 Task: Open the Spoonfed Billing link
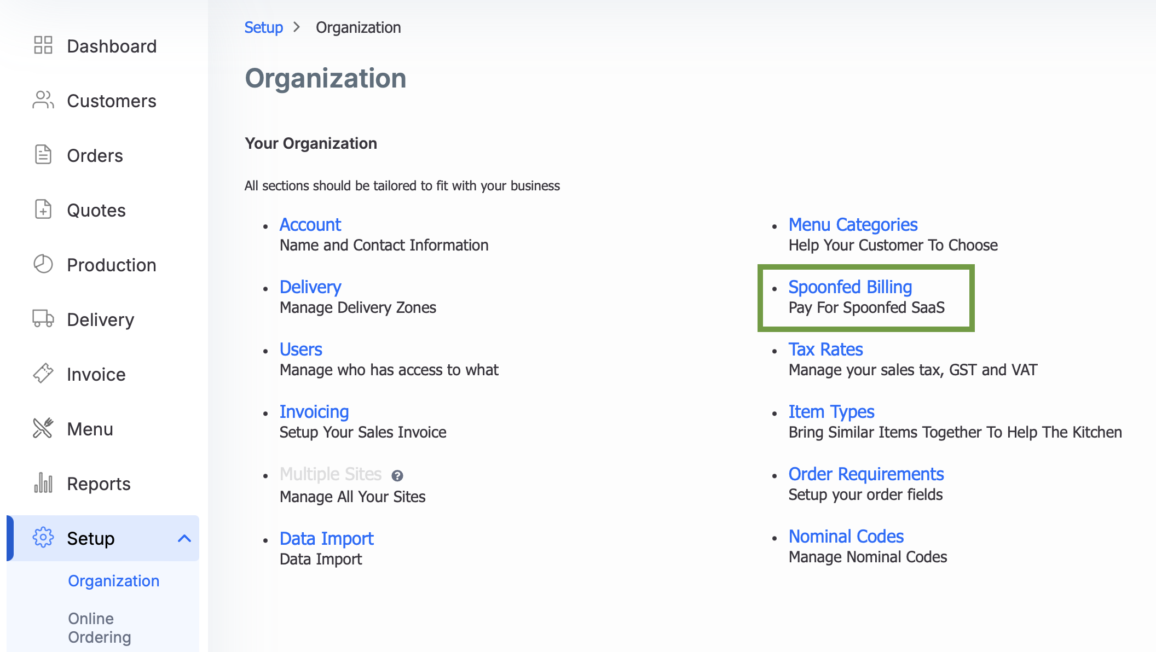851,287
